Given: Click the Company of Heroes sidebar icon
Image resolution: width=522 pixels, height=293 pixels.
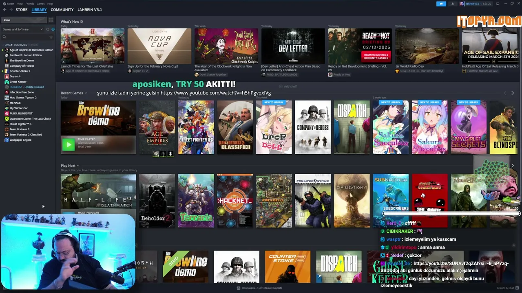Looking at the screenshot, I should click(7, 66).
